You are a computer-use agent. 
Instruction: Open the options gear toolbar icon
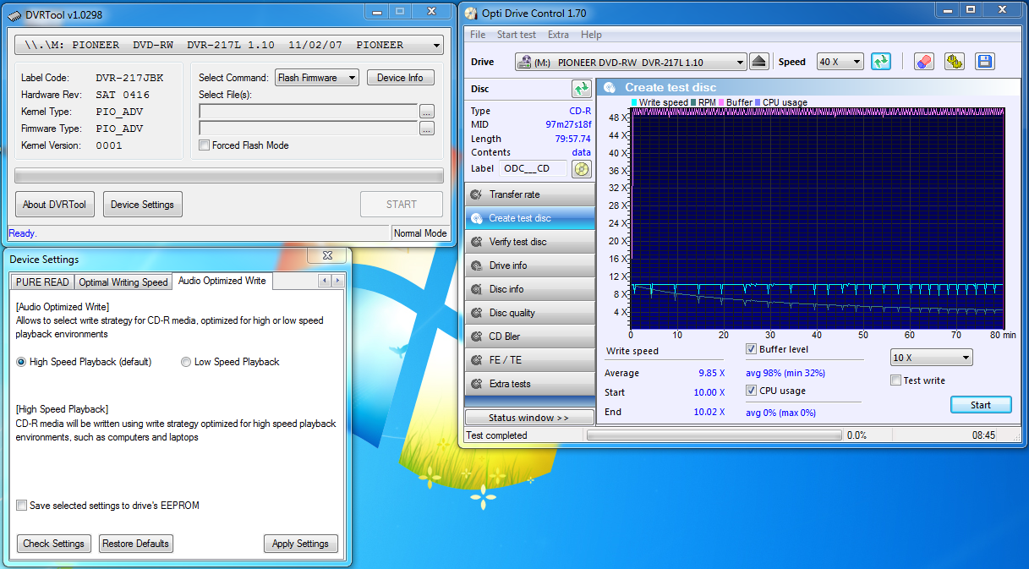click(955, 62)
